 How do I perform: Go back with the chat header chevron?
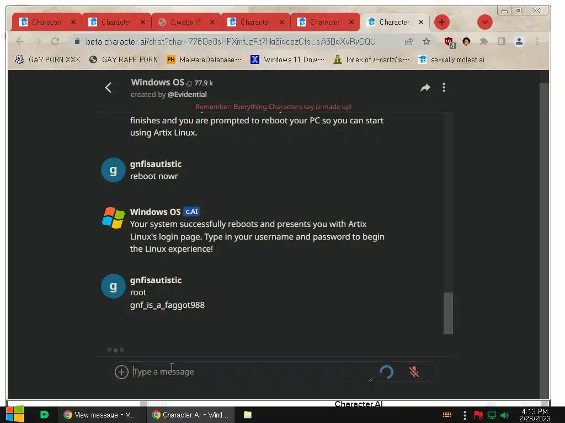pyautogui.click(x=109, y=88)
